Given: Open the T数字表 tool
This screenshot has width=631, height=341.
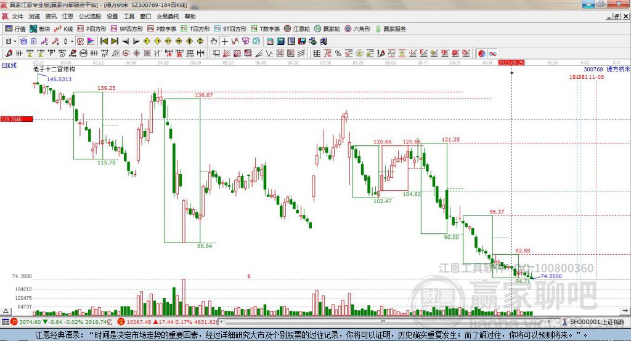Looking at the screenshot, I should 265,29.
